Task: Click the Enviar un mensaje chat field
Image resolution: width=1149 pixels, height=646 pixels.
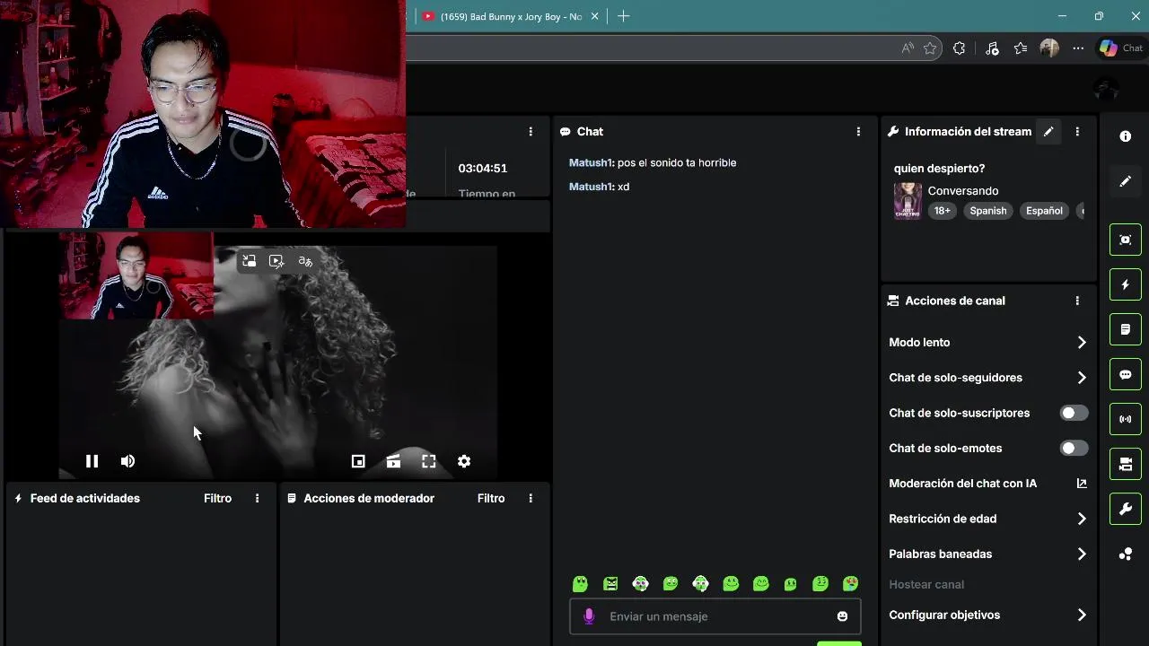Action: [715, 616]
